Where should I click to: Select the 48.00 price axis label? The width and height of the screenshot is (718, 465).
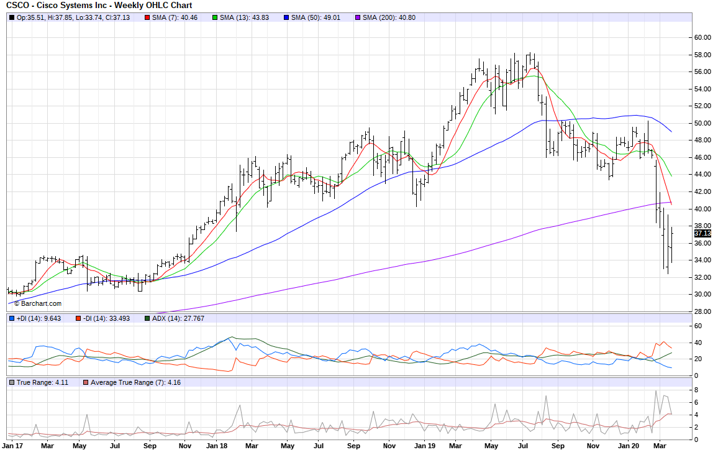point(702,140)
